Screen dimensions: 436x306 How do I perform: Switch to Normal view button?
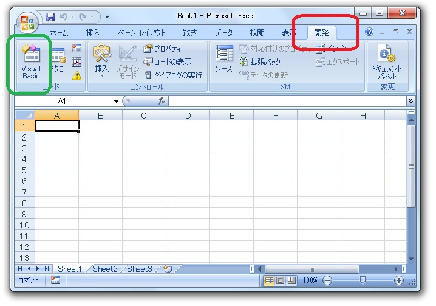tap(269, 280)
